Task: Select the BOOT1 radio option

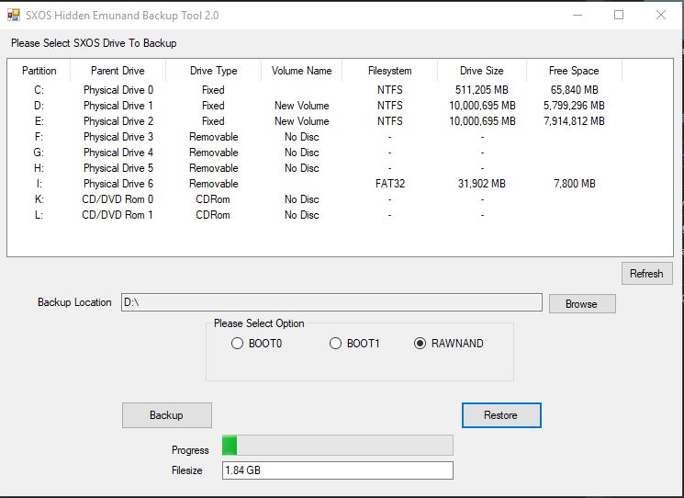Action: tap(354, 344)
